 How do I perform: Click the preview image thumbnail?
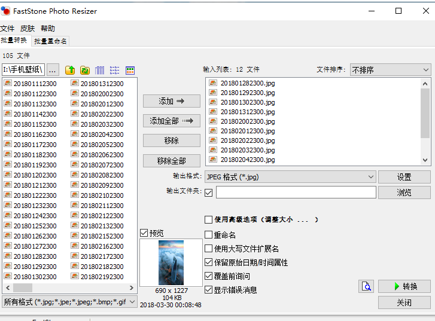click(171, 262)
